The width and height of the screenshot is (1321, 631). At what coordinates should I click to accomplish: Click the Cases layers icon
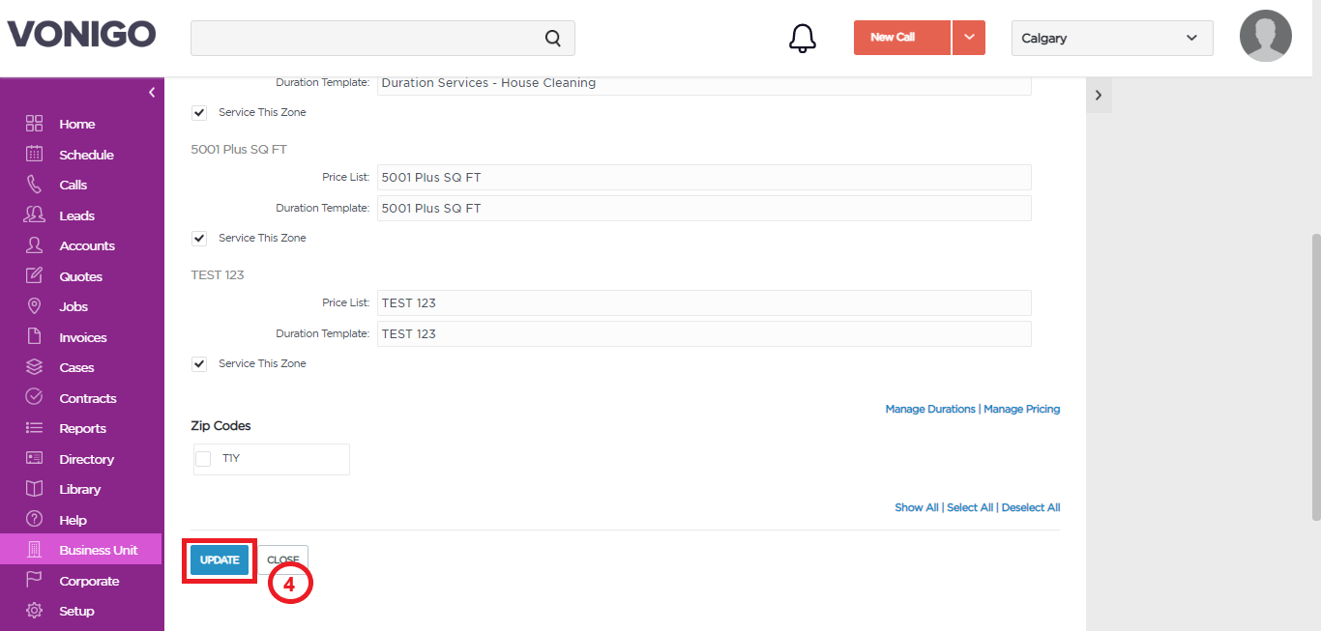(x=35, y=367)
